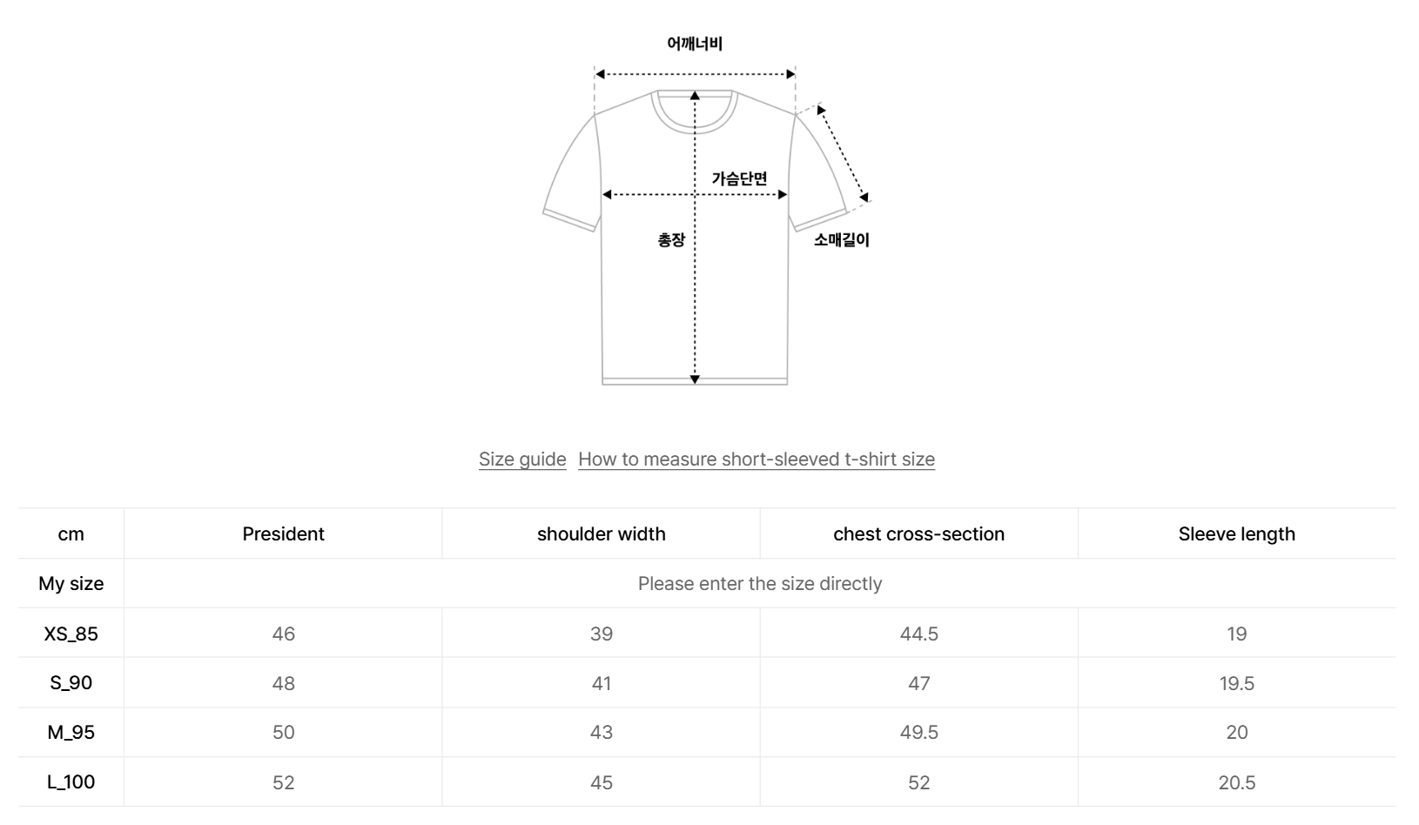Image resolution: width=1419 pixels, height=825 pixels.
Task: Select the Sleeve length column header
Action: (x=1236, y=533)
